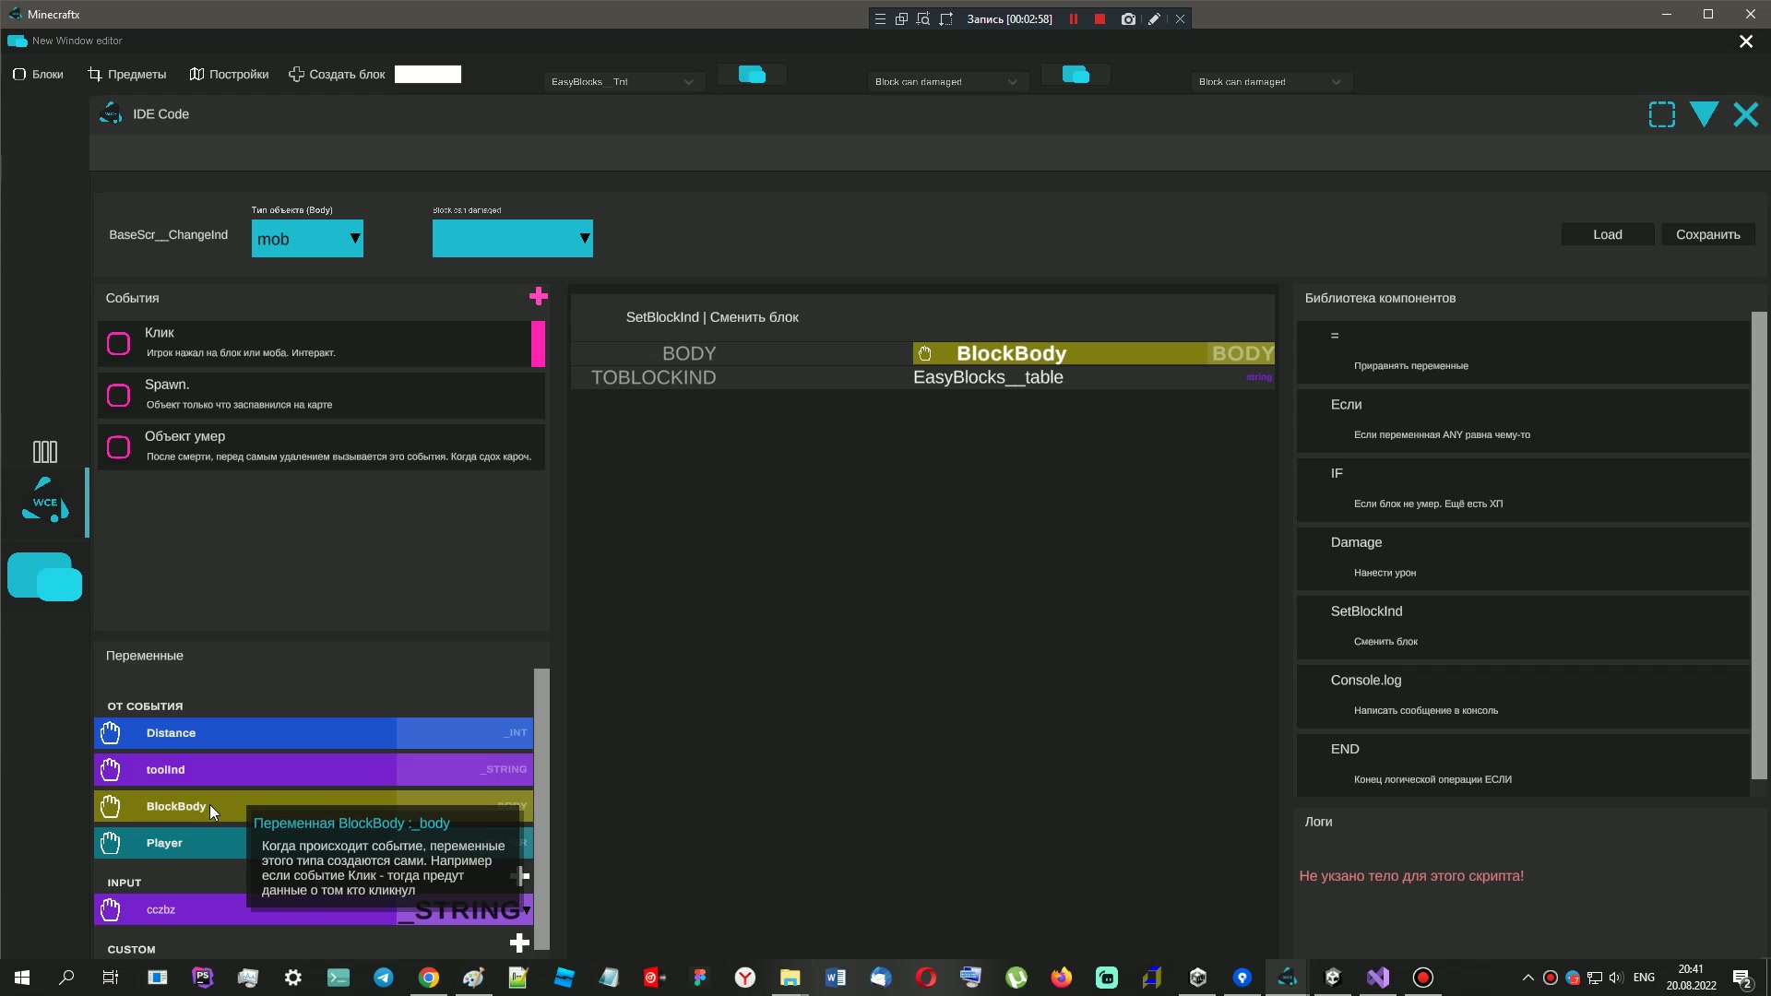Stop the screen recording
The height and width of the screenshot is (996, 1771).
tap(1099, 18)
